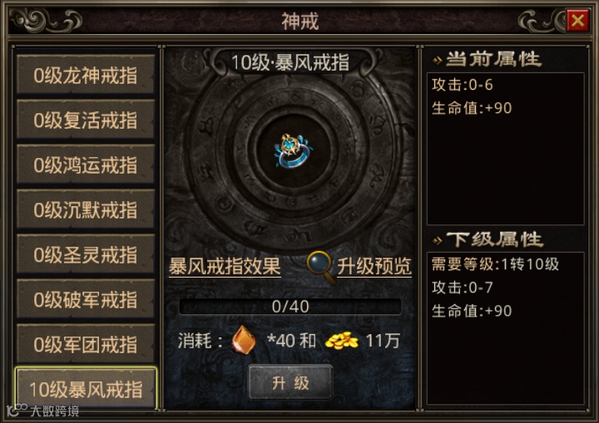
Task: Select the highlighted 10级暴风戒指 tab
Action: [86, 389]
